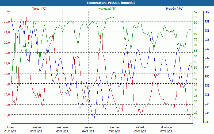Image resolution: width=214 pixels, height=134 pixels.
Task: Click the '03/11/21' date label
Action: (62, 131)
